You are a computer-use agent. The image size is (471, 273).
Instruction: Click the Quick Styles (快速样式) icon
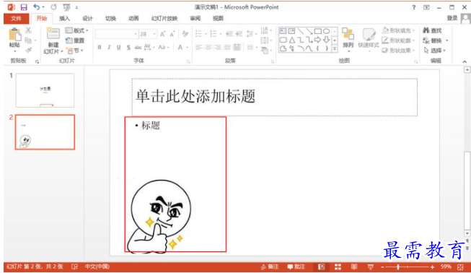(369, 34)
